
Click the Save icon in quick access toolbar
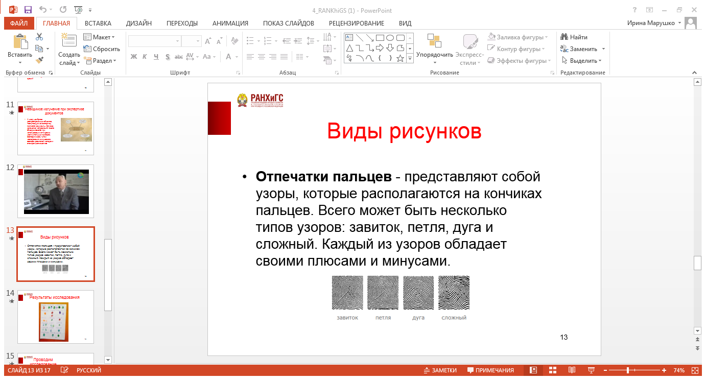[x=28, y=10]
